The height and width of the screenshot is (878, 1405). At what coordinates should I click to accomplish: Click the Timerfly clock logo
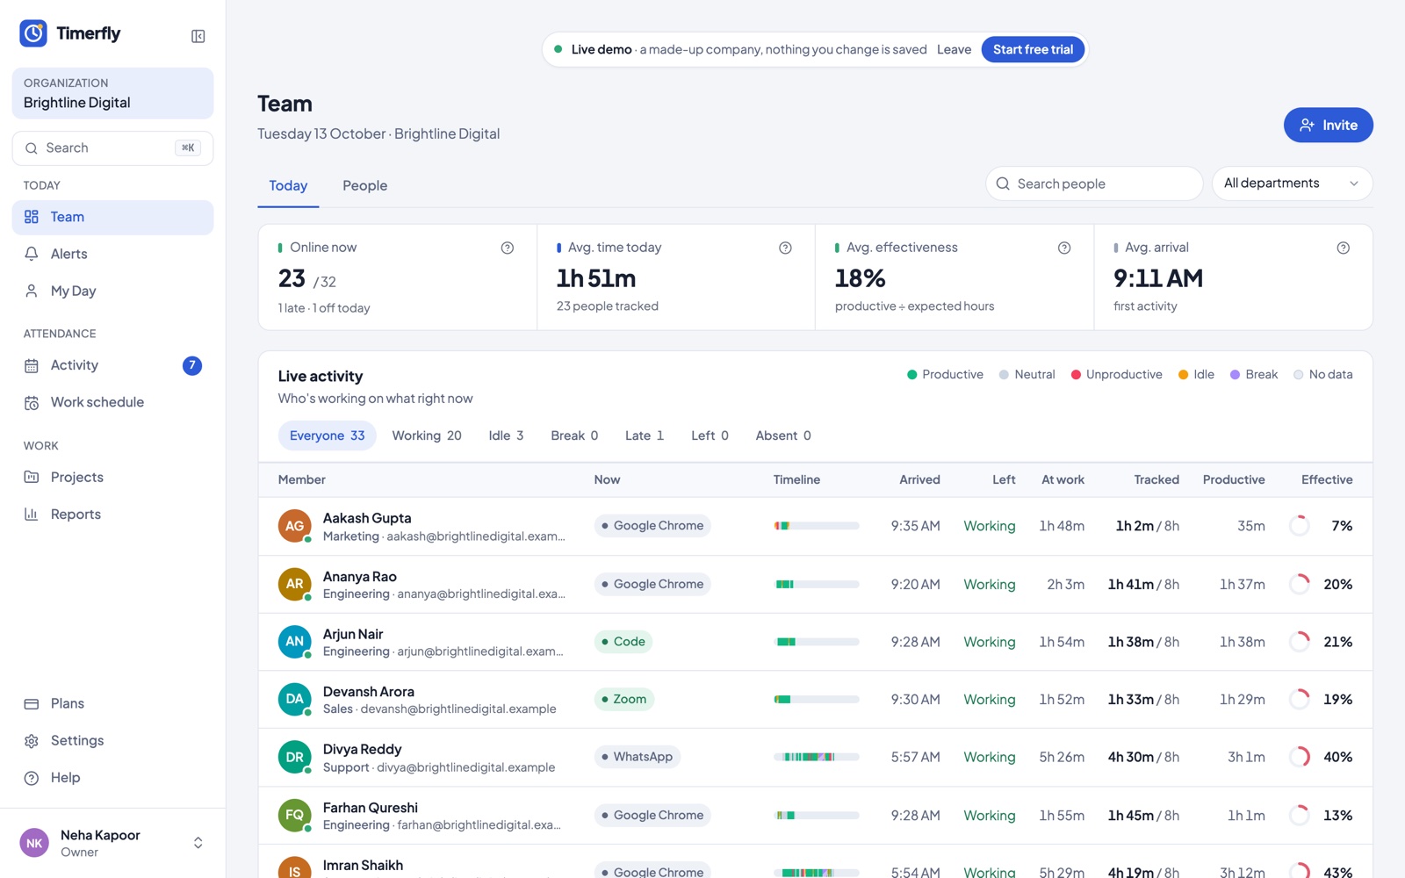coord(33,33)
